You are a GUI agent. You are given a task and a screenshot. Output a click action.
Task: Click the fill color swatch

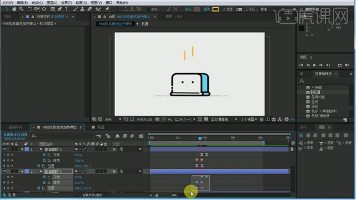[x=197, y=9]
